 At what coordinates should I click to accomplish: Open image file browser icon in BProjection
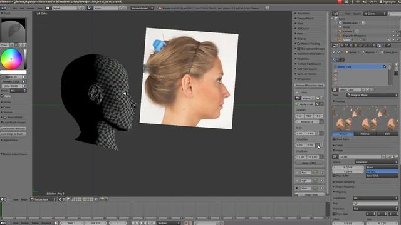[x=318, y=98]
